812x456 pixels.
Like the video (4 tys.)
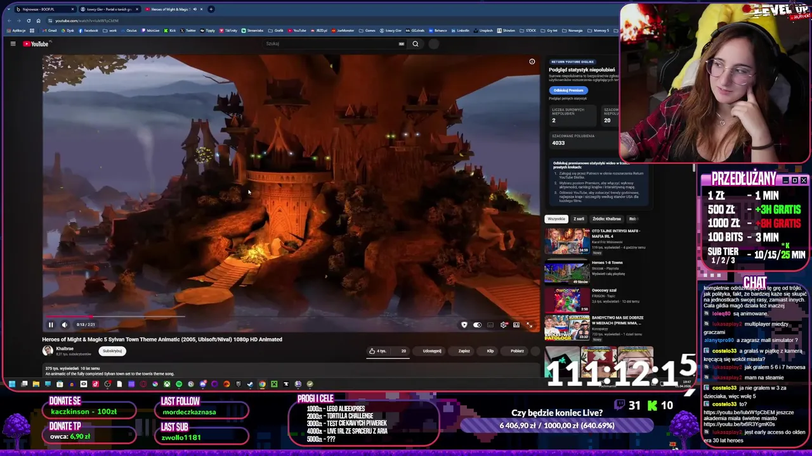point(378,351)
